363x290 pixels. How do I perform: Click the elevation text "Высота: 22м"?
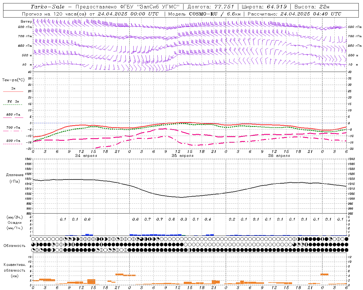pyautogui.click(x=312, y=7)
